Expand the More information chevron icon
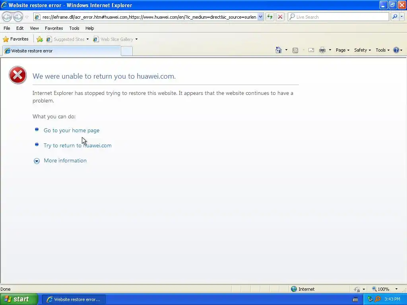 coord(37,161)
